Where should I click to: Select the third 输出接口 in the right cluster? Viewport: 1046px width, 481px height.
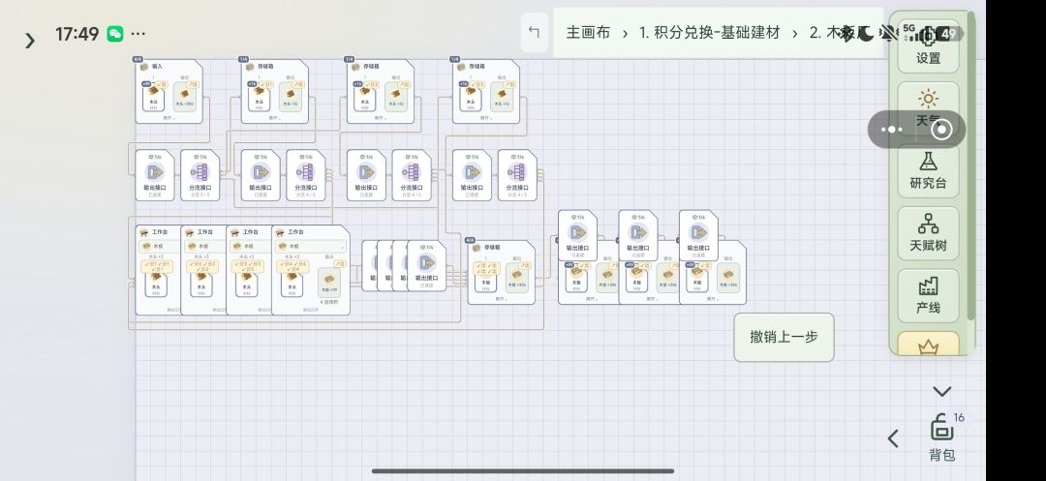coord(698,235)
